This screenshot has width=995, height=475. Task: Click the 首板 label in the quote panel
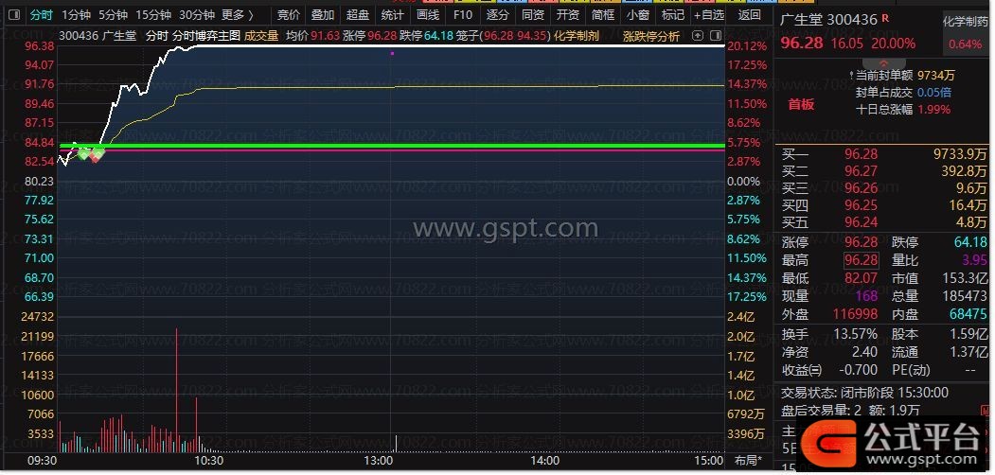[802, 105]
